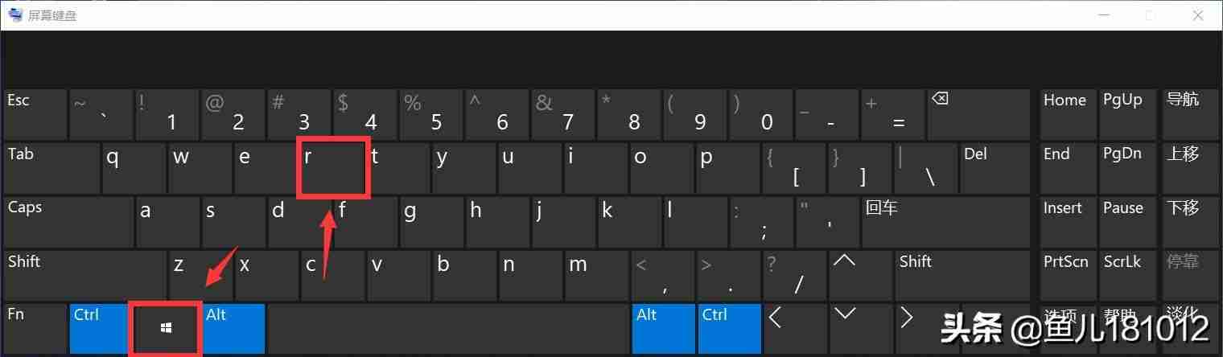Activate the left Shift key
Image resolution: width=1223 pixels, height=357 pixels.
click(84, 273)
